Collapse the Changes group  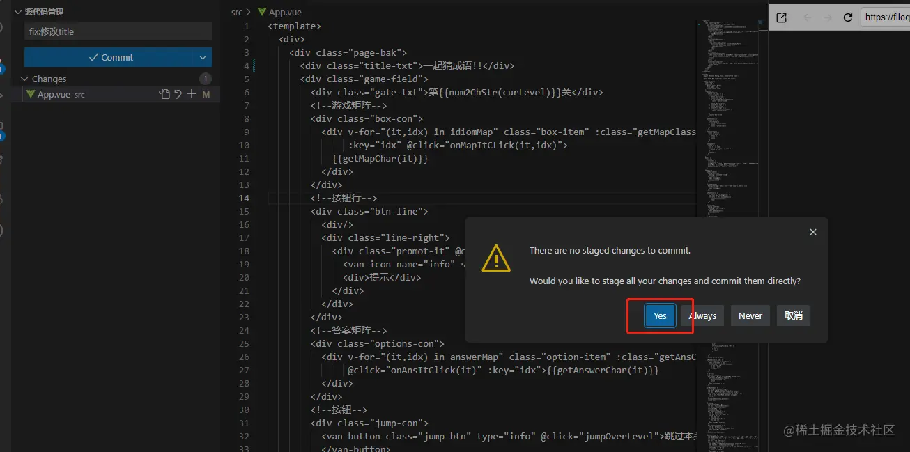(x=24, y=79)
